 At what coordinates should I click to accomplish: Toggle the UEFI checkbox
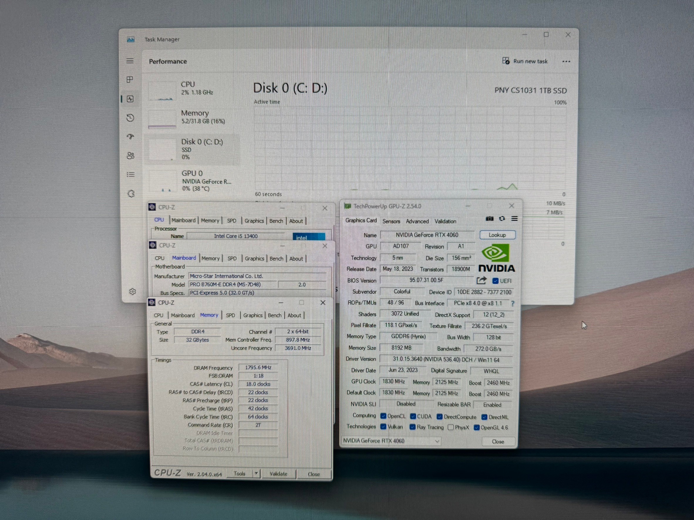tap(496, 281)
